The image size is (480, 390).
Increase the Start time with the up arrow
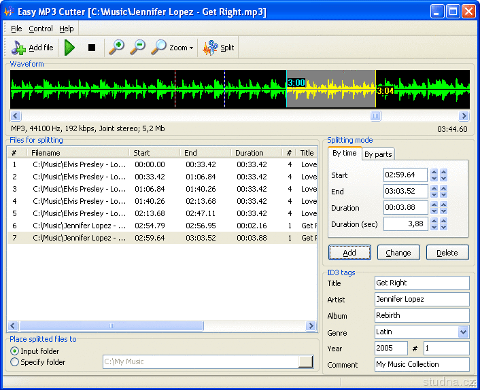coord(434,172)
